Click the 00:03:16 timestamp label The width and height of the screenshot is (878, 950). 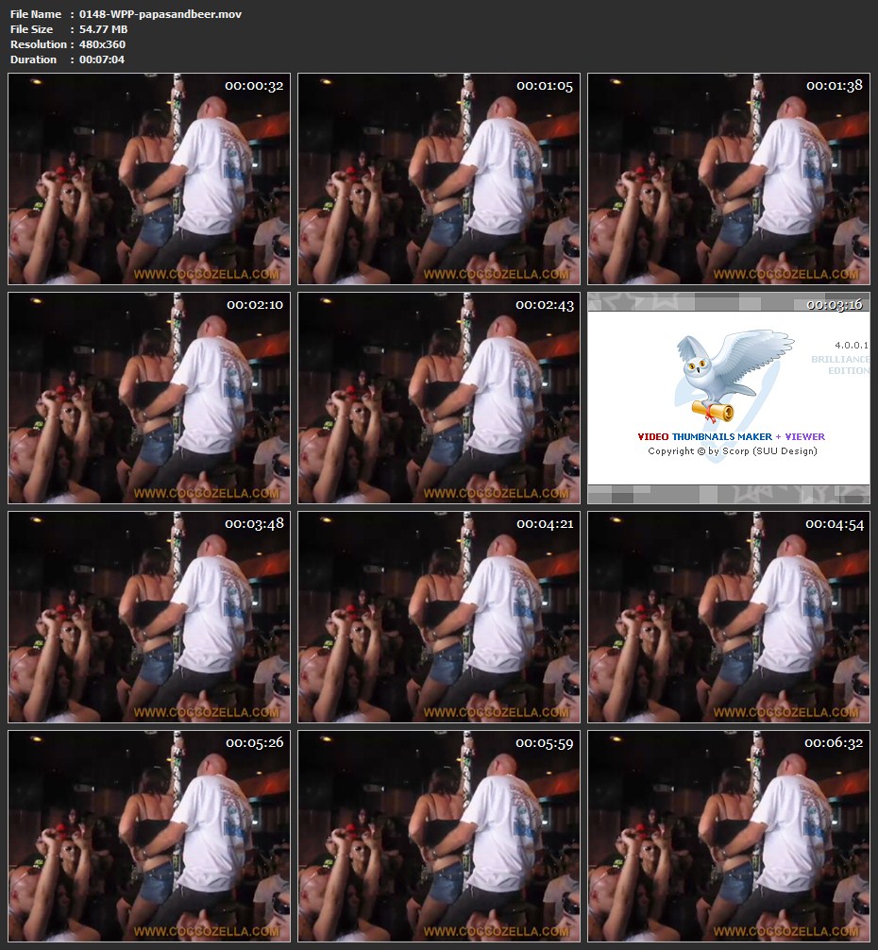(834, 305)
